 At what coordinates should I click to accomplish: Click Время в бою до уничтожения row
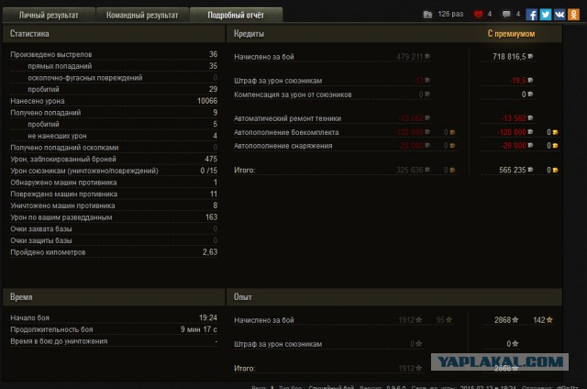click(114, 341)
